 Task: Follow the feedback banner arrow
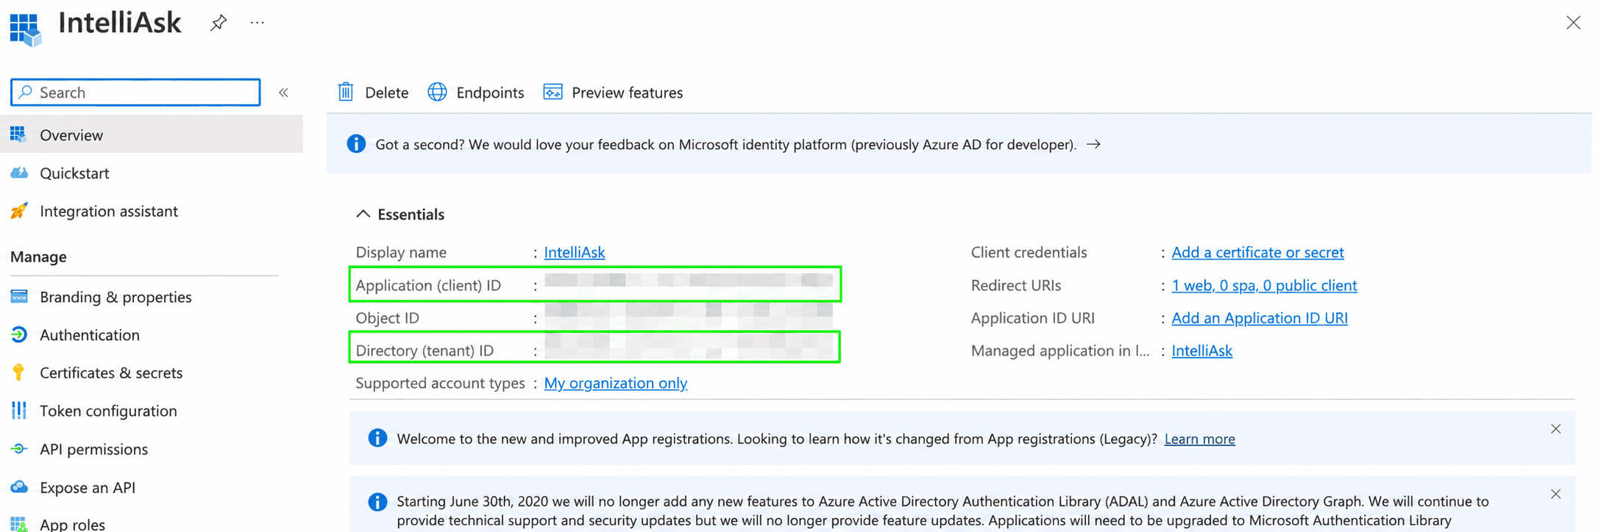[x=1094, y=144]
